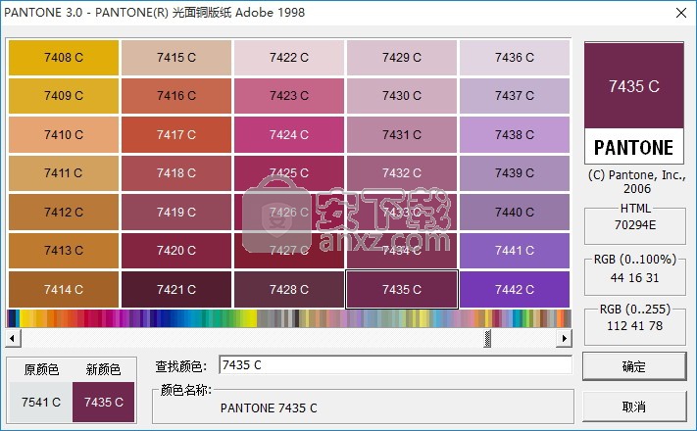The height and width of the screenshot is (431, 697).
Task: Click the 查找颜色 search input field
Action: (394, 365)
